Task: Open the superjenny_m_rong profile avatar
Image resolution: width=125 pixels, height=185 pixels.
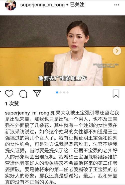Action: click(11, 5)
